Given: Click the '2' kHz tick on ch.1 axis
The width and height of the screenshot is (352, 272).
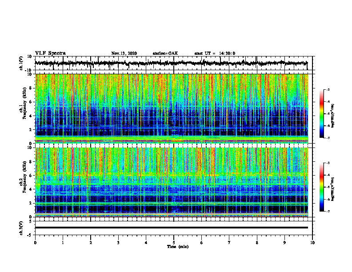Looking at the screenshot, I should 31,130.
